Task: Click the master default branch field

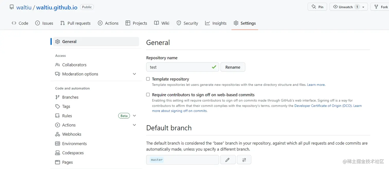Action: [x=183, y=160]
